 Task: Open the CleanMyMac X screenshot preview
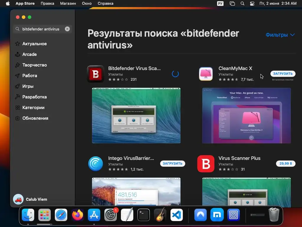pos(247,116)
